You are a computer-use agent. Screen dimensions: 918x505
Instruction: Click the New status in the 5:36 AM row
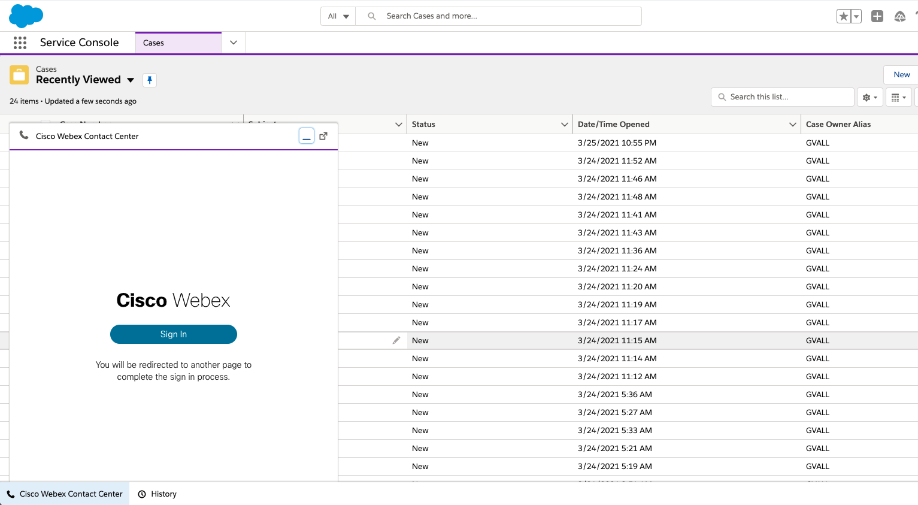pos(420,395)
